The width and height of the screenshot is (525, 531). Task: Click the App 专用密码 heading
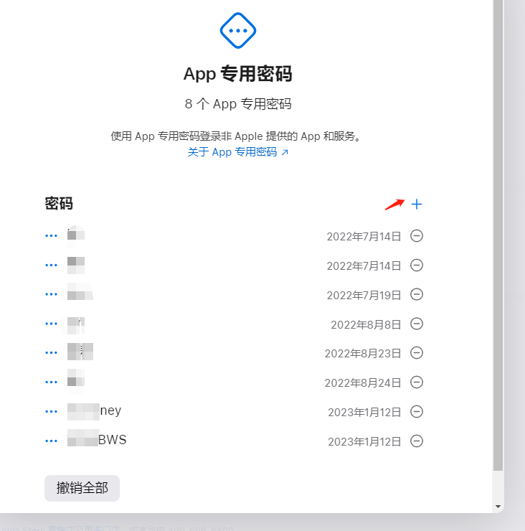click(237, 74)
